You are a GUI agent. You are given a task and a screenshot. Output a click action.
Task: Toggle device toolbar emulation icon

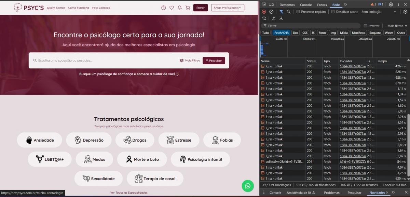click(x=271, y=4)
